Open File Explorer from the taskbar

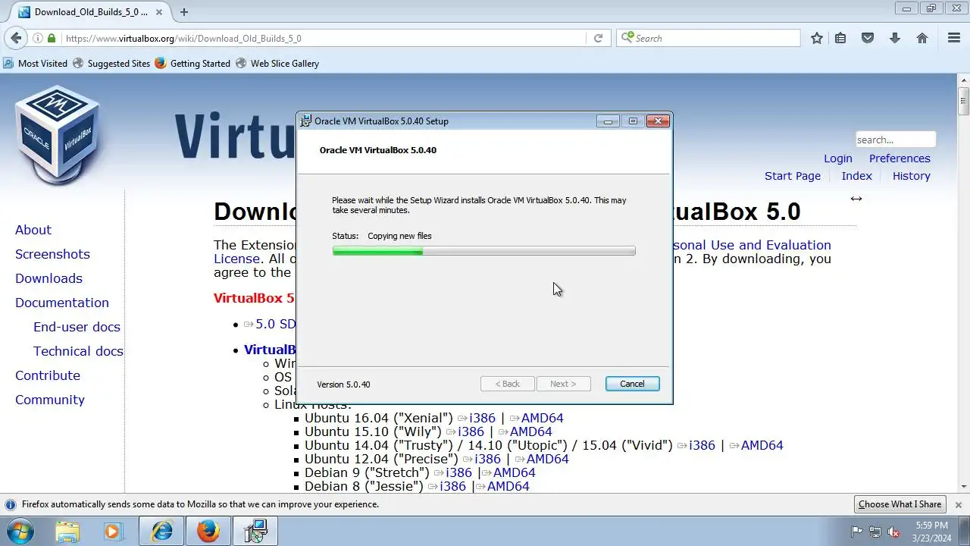(x=67, y=532)
